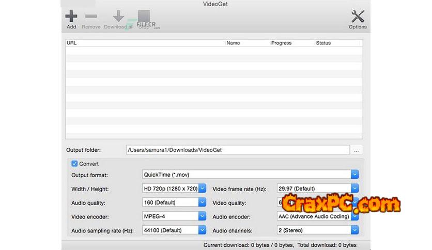This screenshot has height=250, width=432.
Task: Open the Options tools icon
Action: tap(358, 17)
